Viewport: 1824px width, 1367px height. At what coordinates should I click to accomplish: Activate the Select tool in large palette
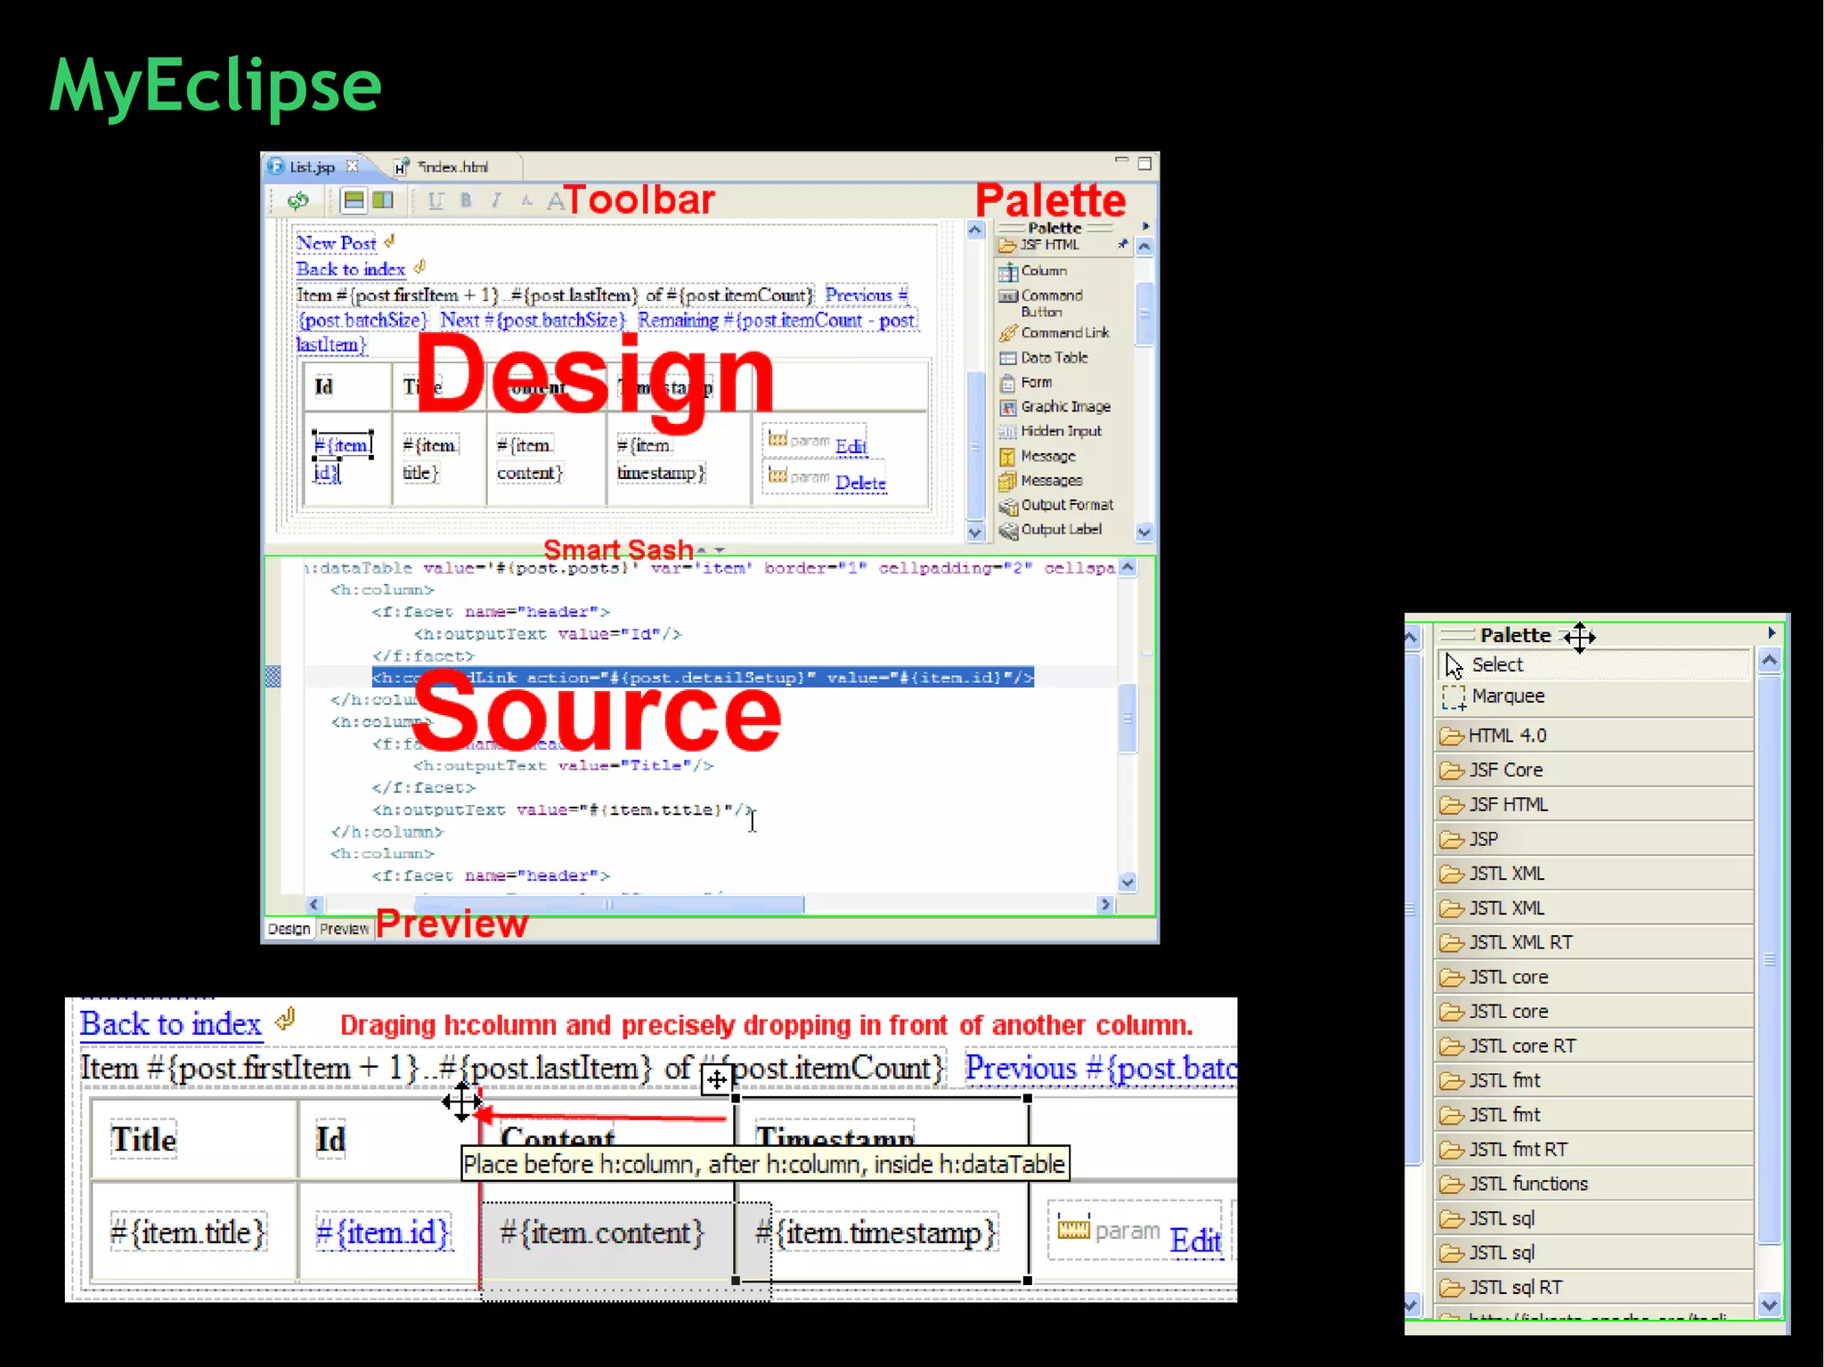(1594, 665)
